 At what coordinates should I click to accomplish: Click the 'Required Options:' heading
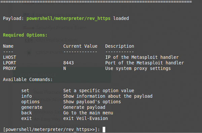point(25,35)
